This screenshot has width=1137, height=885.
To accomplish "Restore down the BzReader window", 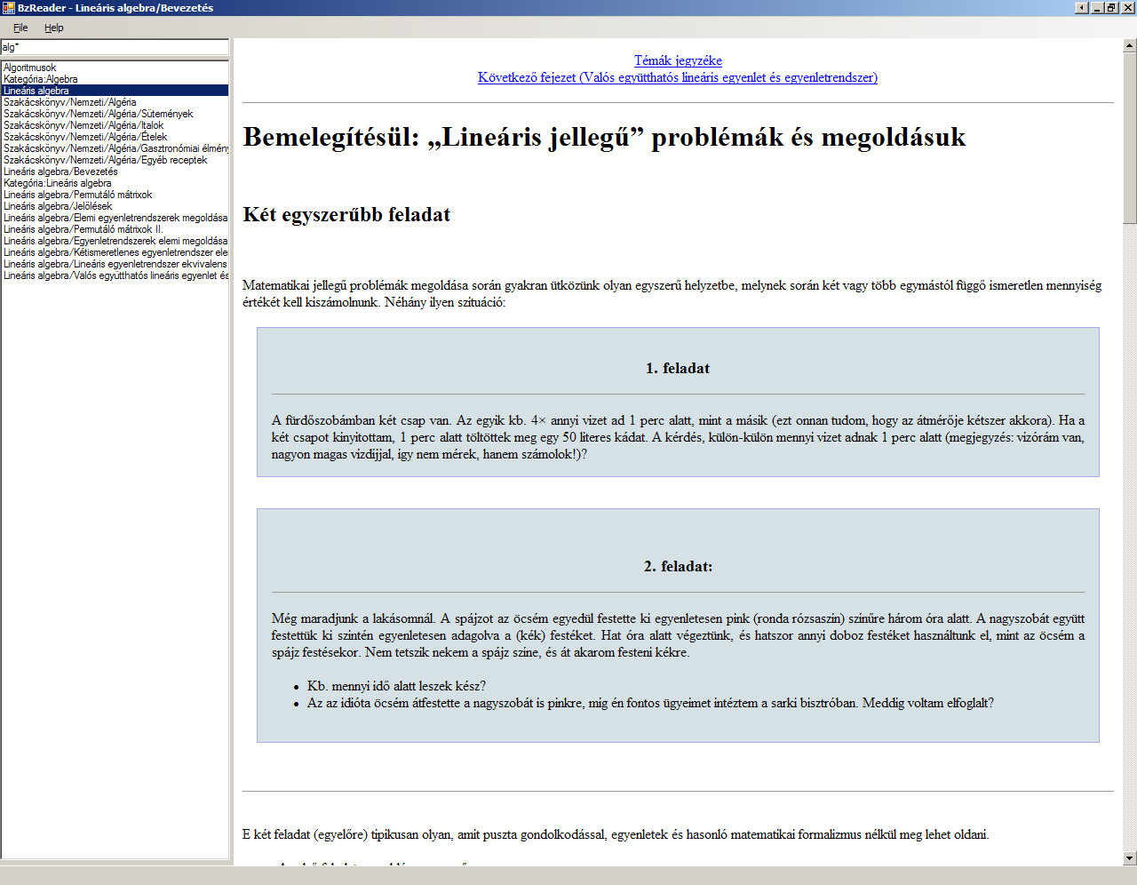I will tap(1112, 7).
